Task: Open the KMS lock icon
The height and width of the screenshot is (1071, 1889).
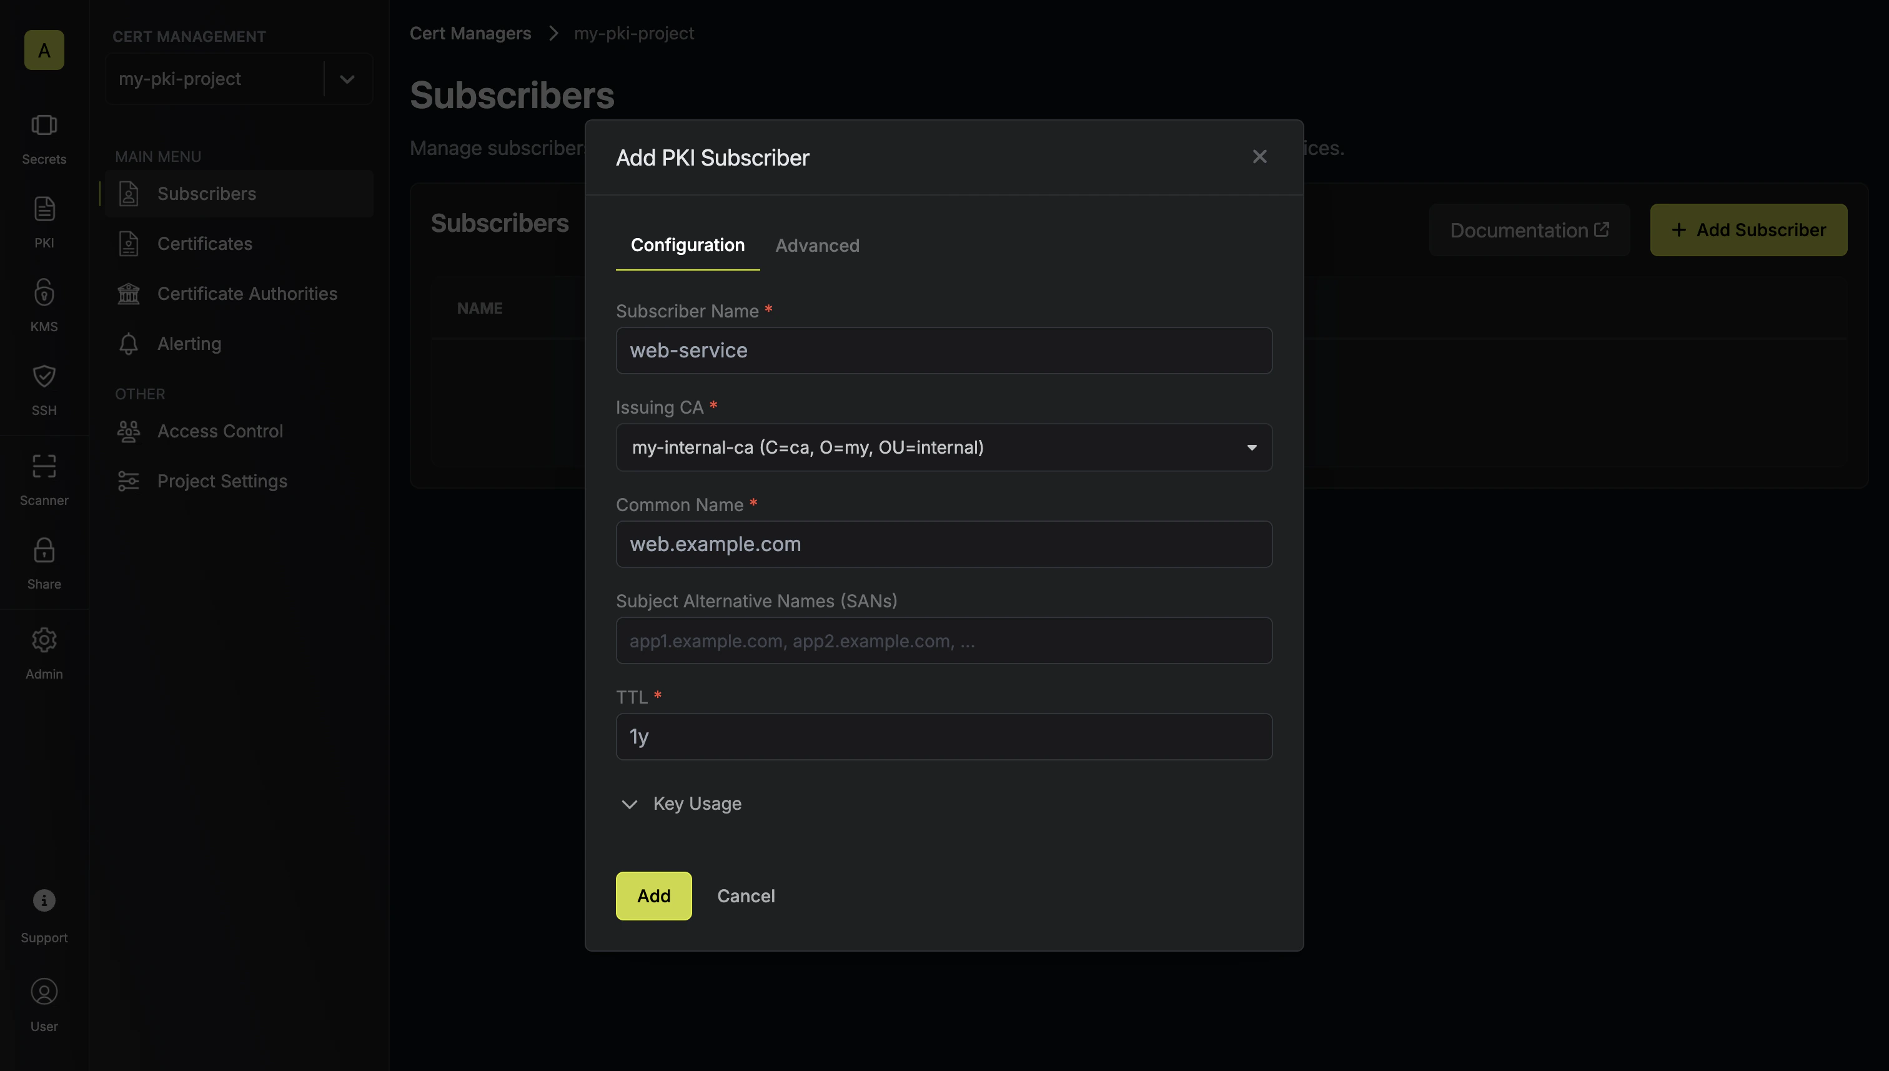Action: 44,292
